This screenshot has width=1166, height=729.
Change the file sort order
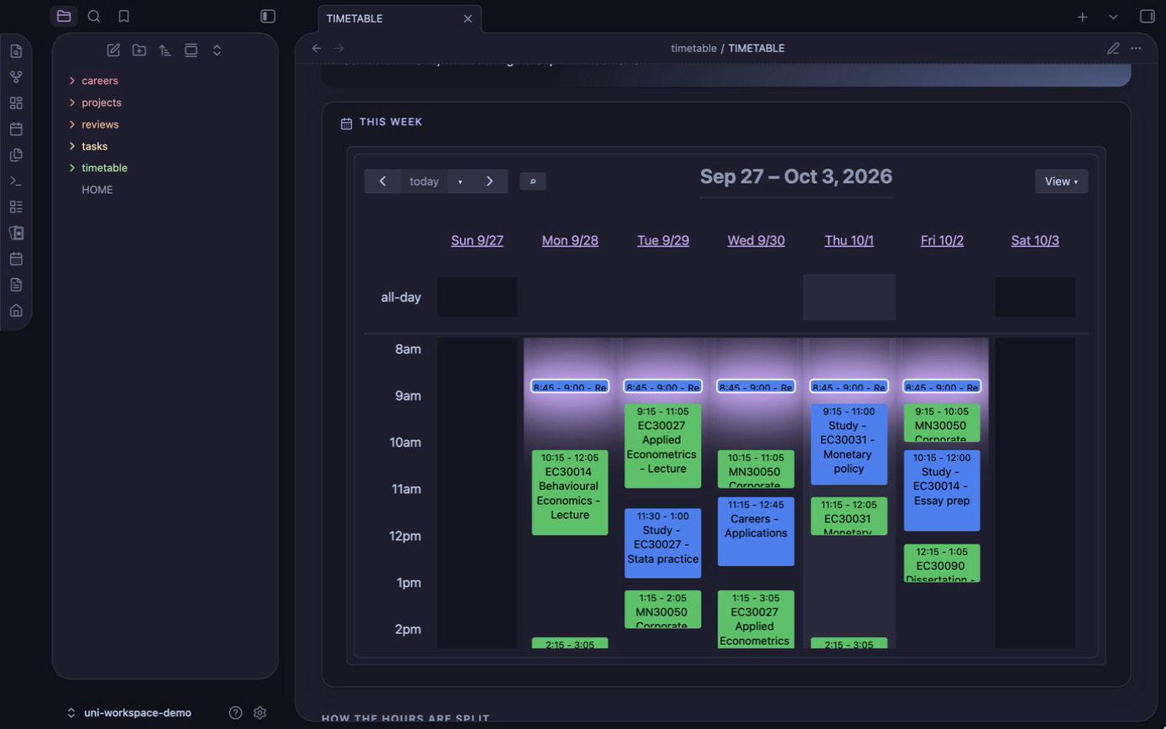[165, 50]
